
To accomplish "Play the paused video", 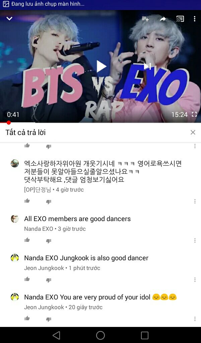I will pyautogui.click(x=101, y=66).
